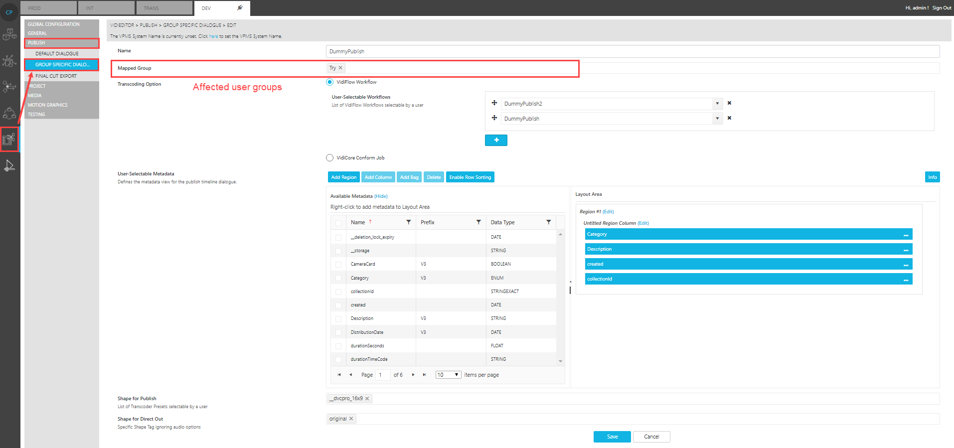Open the filter icon on Name column
Image resolution: width=954 pixels, height=448 pixels.
[x=409, y=222]
